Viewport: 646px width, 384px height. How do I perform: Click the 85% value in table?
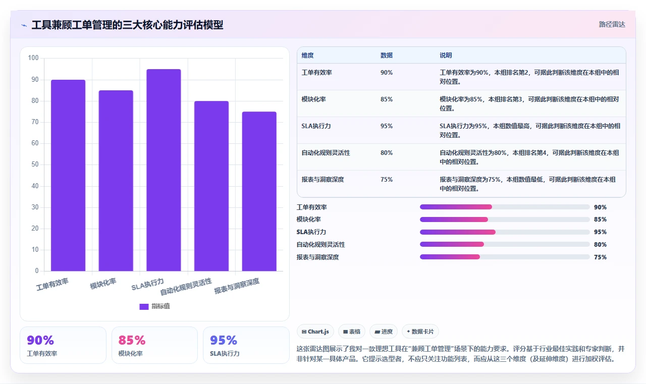pyautogui.click(x=387, y=99)
